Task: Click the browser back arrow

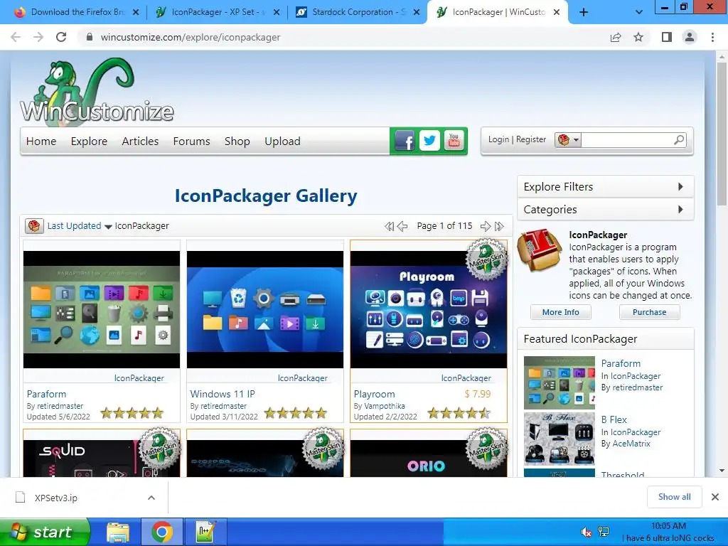Action: tap(16, 37)
